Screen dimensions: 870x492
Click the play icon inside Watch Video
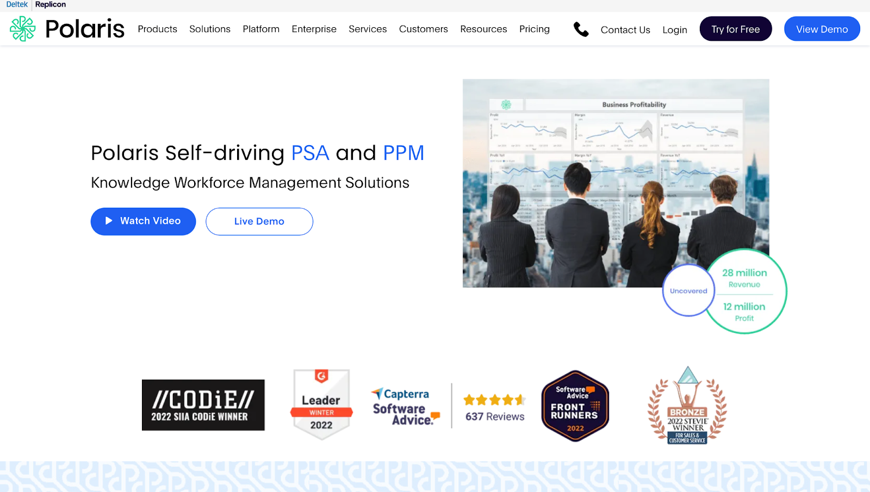(x=108, y=221)
